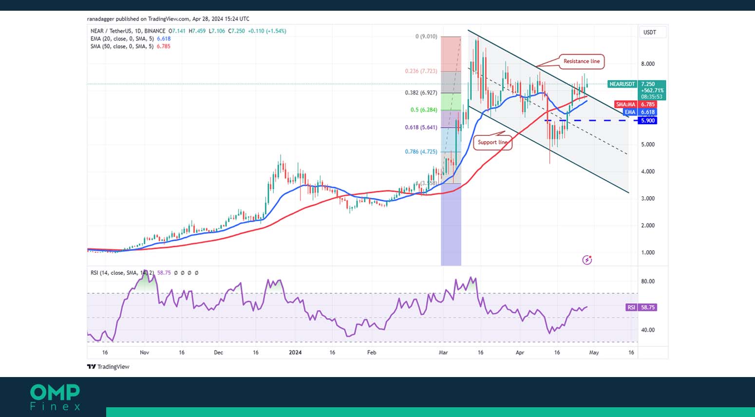This screenshot has height=417, width=755.
Task: Click the EMA (20, close) indicator legend
Action: click(x=123, y=39)
